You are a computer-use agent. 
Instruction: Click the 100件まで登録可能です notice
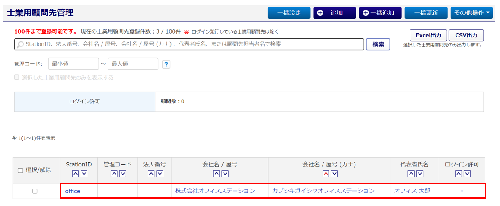(x=46, y=32)
